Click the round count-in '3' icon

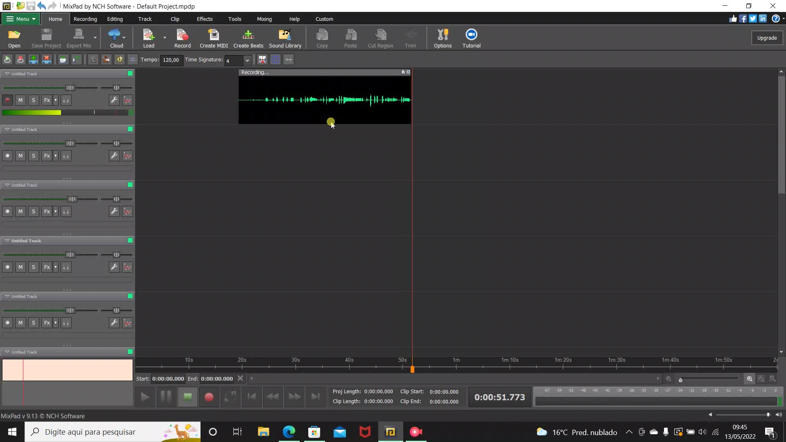coord(119,60)
